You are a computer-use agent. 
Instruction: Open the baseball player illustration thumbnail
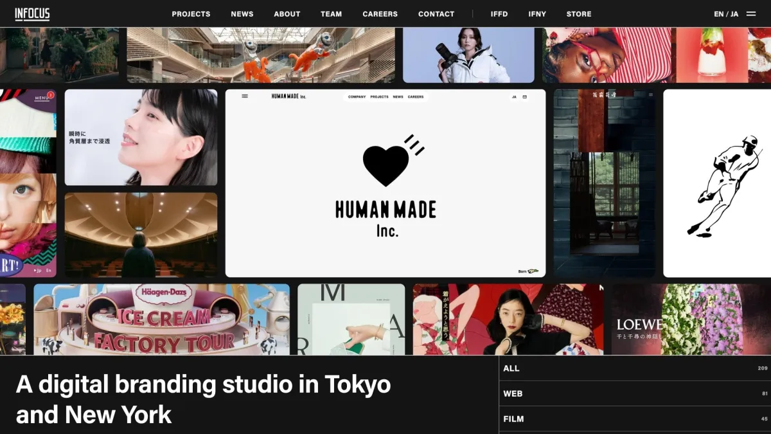tap(716, 183)
